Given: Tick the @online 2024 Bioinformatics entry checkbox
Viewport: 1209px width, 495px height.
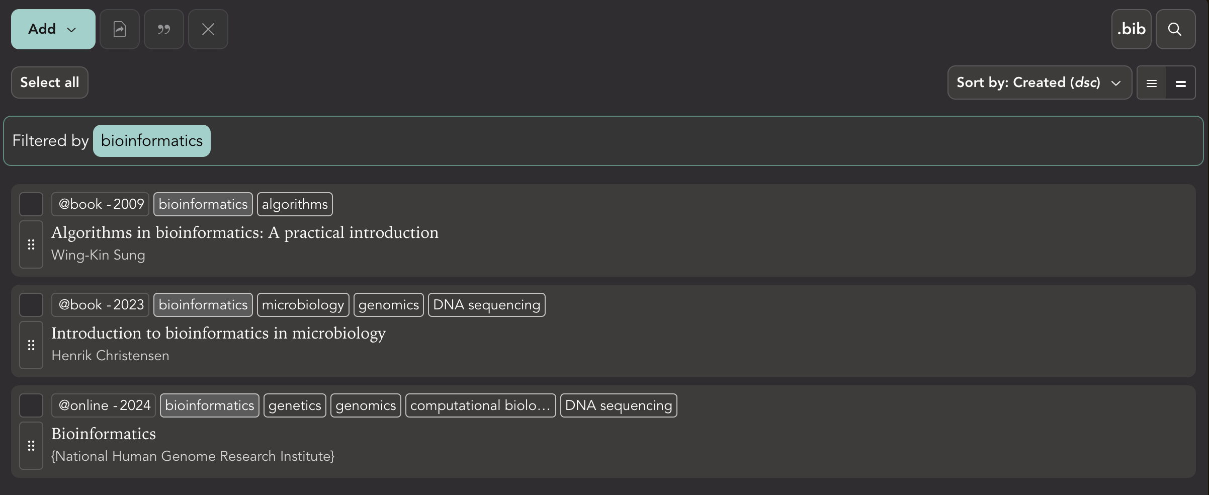Looking at the screenshot, I should [x=31, y=405].
